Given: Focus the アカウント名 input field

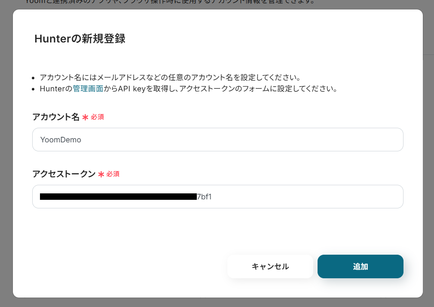Looking at the screenshot, I should pyautogui.click(x=217, y=139).
